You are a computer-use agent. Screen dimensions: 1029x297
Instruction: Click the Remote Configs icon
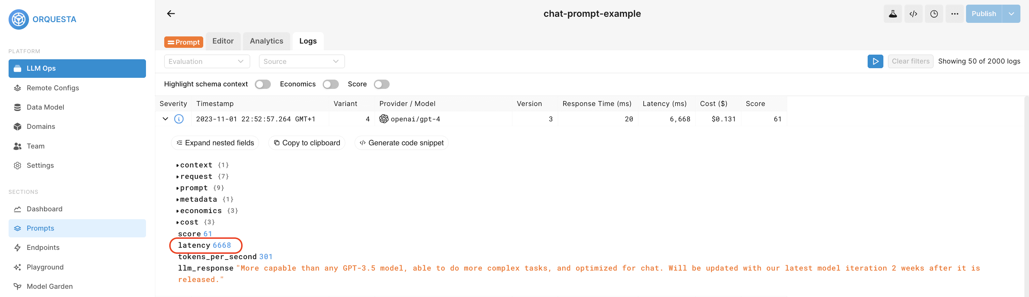(x=18, y=88)
